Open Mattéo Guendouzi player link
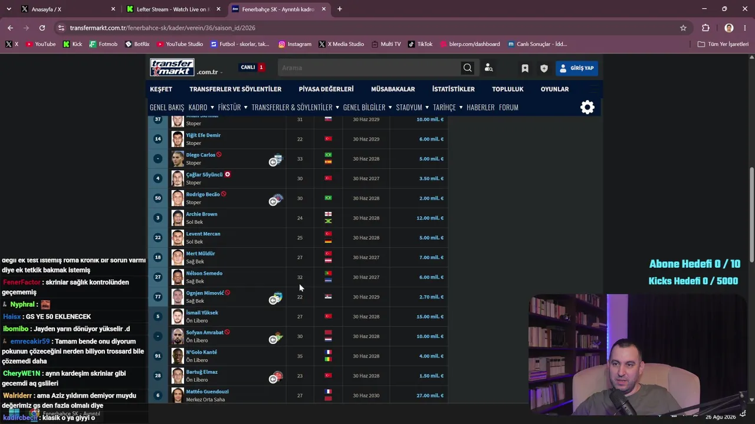The image size is (755, 424). point(208,392)
